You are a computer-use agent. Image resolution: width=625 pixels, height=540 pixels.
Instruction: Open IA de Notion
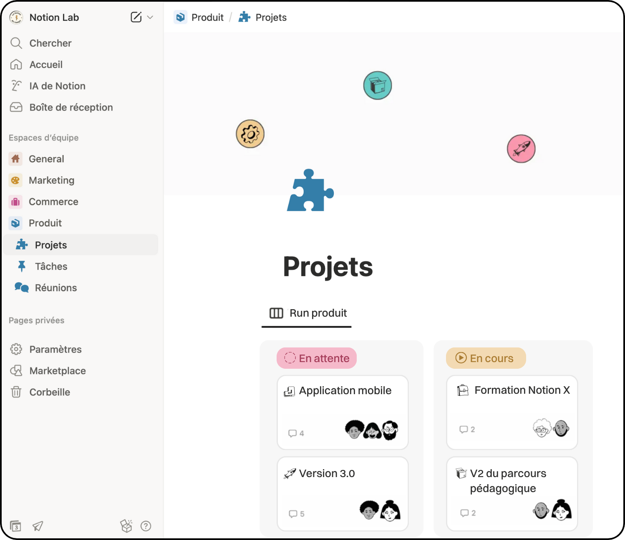57,86
